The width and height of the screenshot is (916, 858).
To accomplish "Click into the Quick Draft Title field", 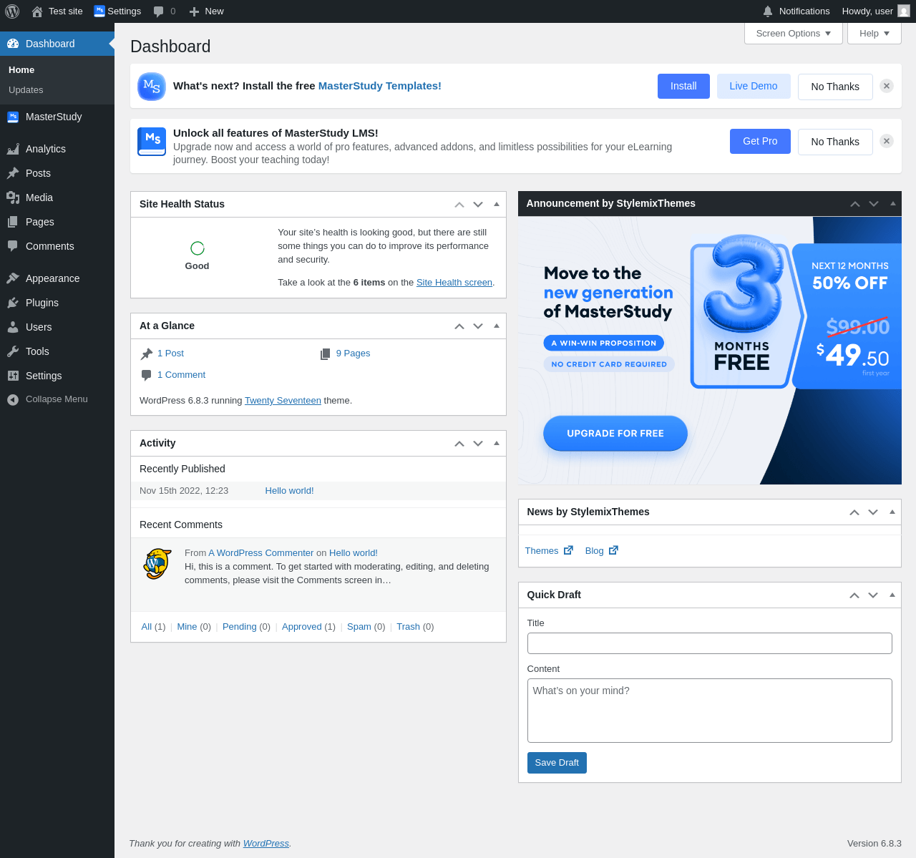I will pyautogui.click(x=710, y=643).
